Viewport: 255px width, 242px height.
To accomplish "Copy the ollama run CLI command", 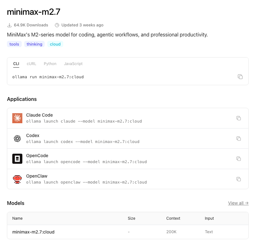I will pos(240,77).
